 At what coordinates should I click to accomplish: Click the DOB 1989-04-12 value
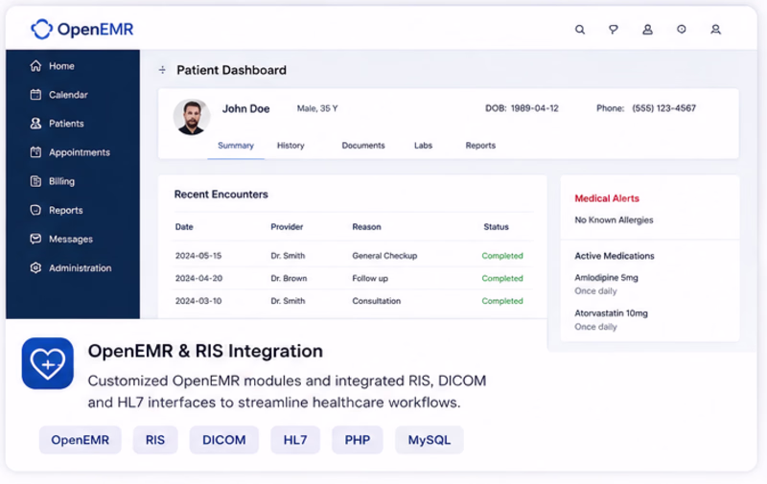coord(534,108)
